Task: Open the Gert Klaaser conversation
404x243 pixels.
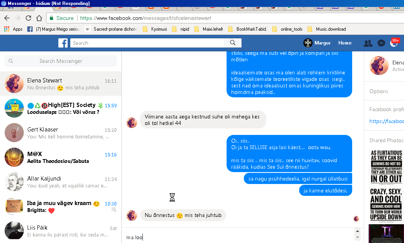Action: tap(61, 133)
